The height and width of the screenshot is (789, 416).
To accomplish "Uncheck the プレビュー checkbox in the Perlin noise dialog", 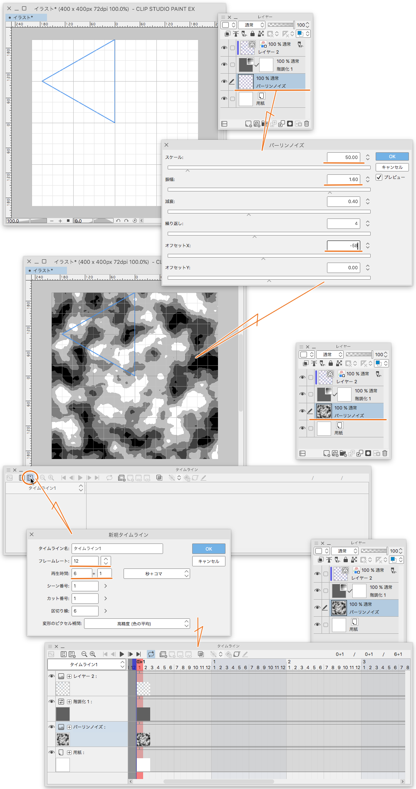I will pos(379,177).
